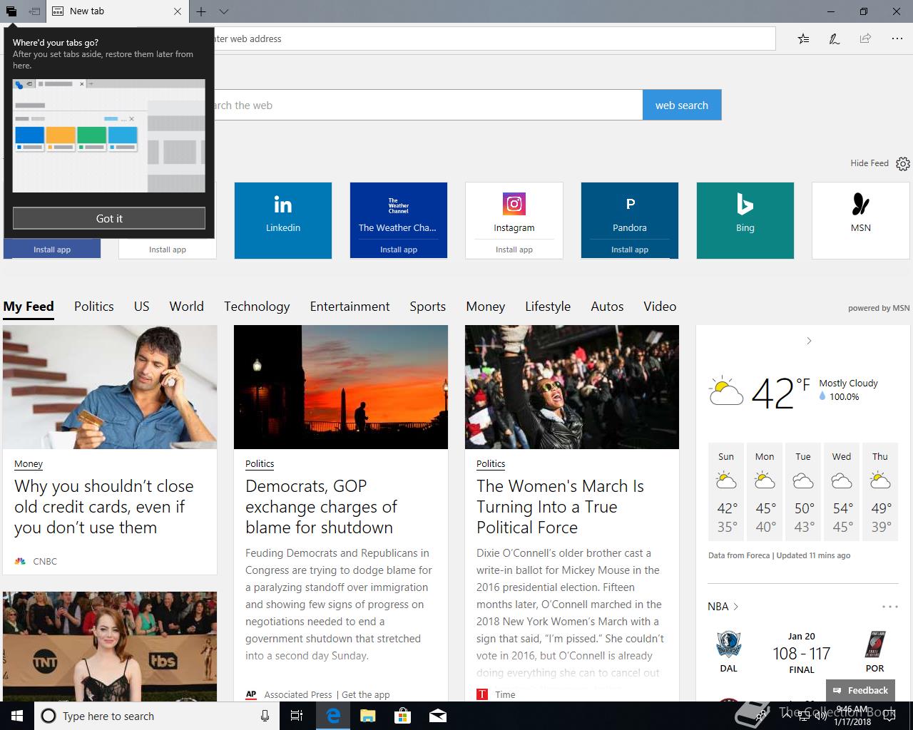This screenshot has width=913, height=730.
Task: Switch to the US tab
Action: tap(142, 307)
